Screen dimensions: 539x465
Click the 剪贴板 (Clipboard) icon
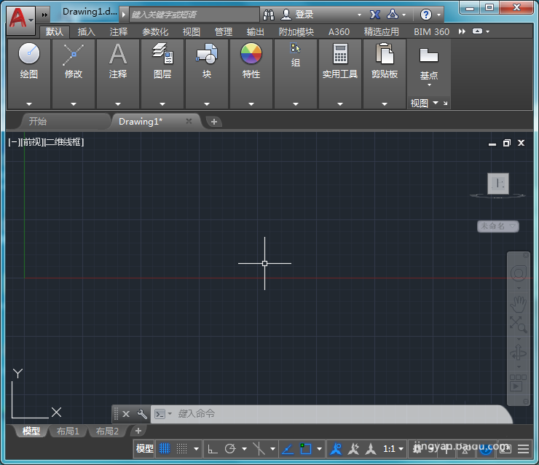[385, 54]
